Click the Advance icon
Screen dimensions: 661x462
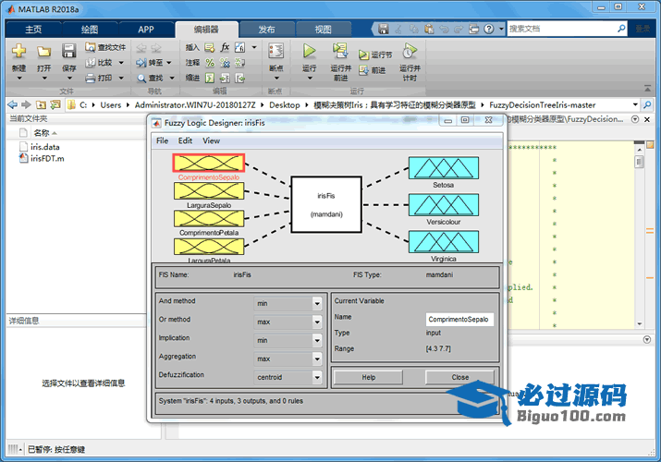pos(363,70)
